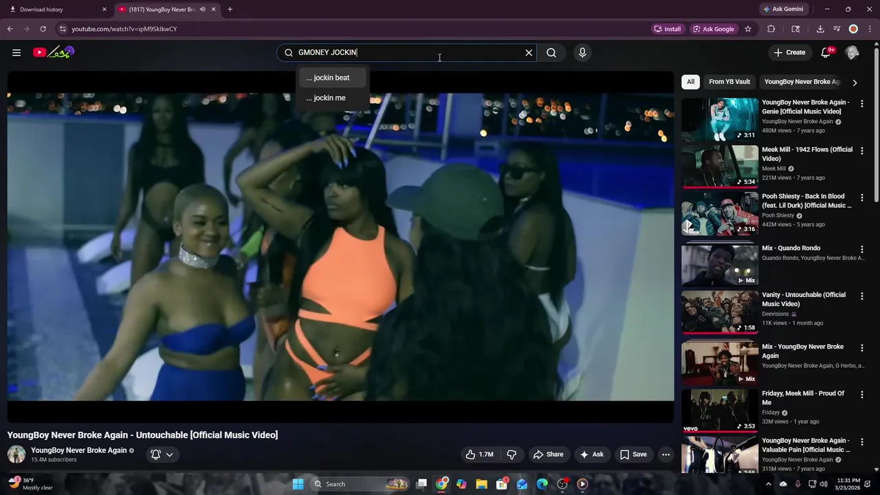Clear the search box text
Viewport: 880px width, 495px height.
click(529, 52)
